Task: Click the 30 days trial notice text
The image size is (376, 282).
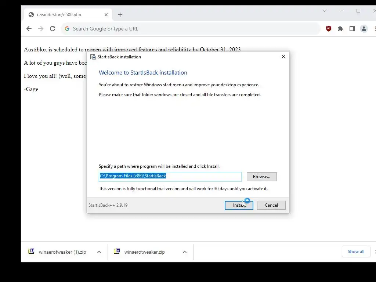Action: point(183,189)
